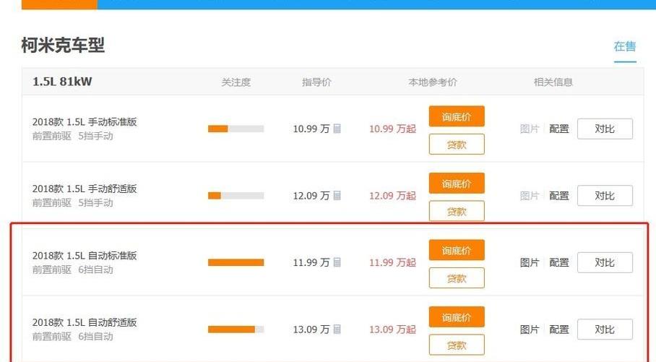
Task: Click 贷款 for the 手动标准版 trim
Action: (457, 145)
